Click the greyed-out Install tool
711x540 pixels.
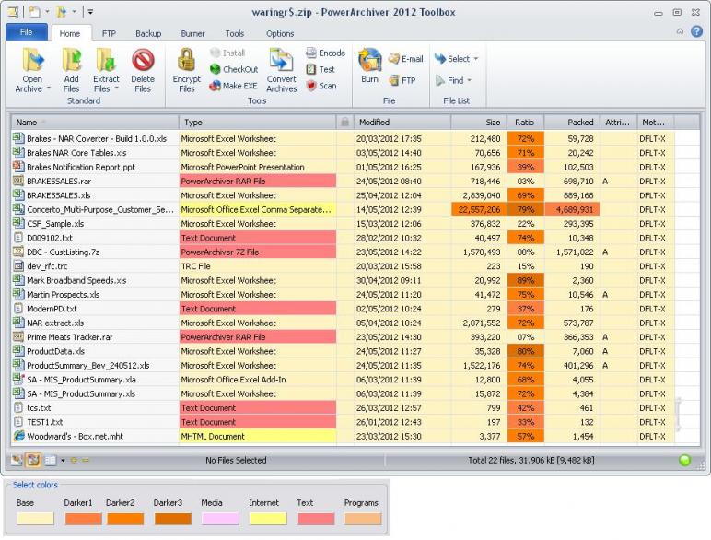pyautogui.click(x=227, y=53)
